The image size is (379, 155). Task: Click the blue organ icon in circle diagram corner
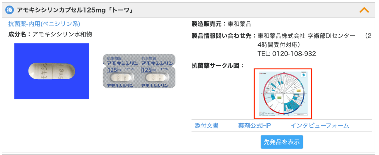pos(304,75)
